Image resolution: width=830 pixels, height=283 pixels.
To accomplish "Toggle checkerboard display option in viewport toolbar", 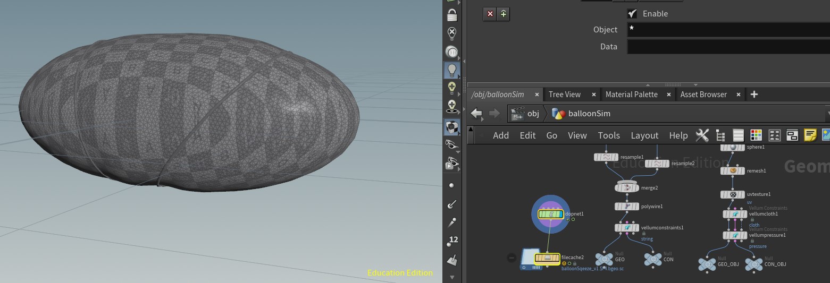I will 452,127.
